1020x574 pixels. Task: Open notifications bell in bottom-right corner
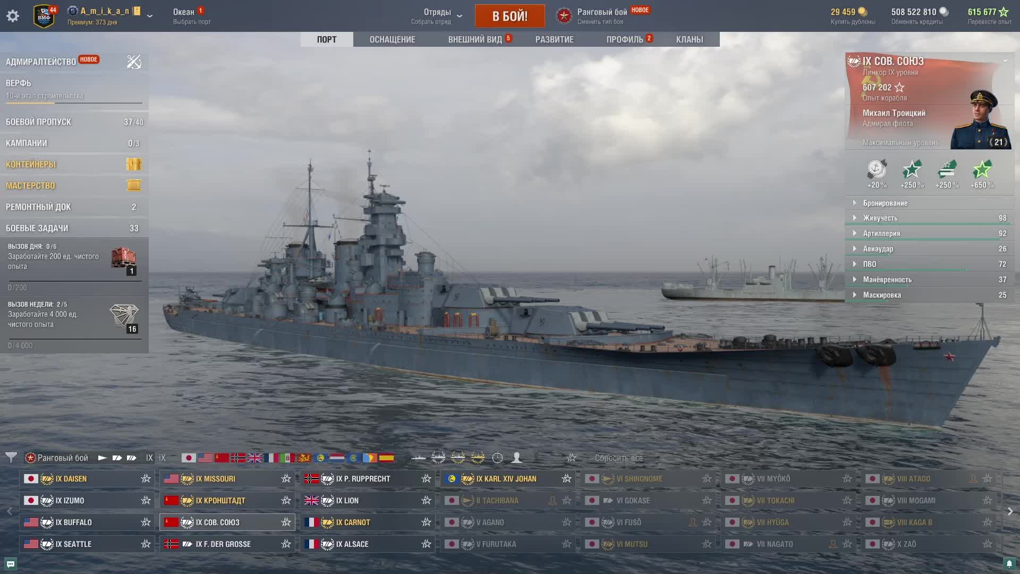[x=1009, y=563]
